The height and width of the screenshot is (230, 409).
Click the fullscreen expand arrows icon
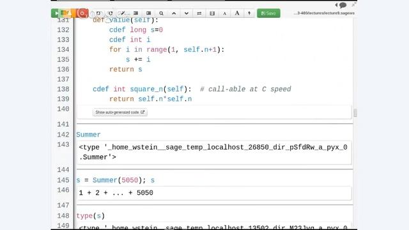tap(353, 4)
